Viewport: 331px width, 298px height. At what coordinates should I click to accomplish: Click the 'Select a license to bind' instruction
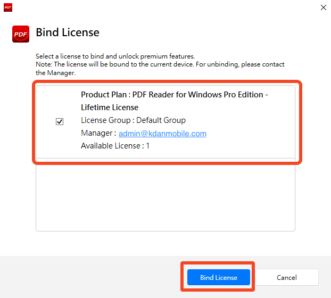(115, 56)
